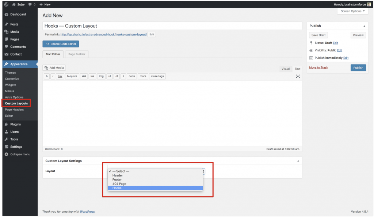The width and height of the screenshot is (374, 217).
Task: Toggle distraction-free fullscreen editor
Action: [298, 77]
